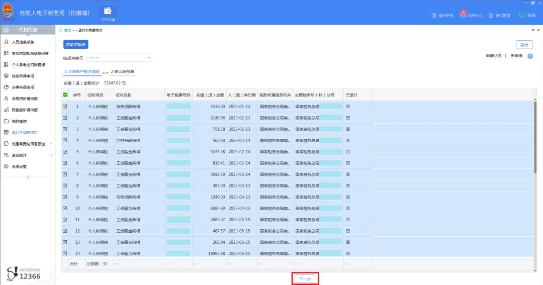Open 系统设置 menu item
This screenshot has width=543, height=285.
[19, 166]
